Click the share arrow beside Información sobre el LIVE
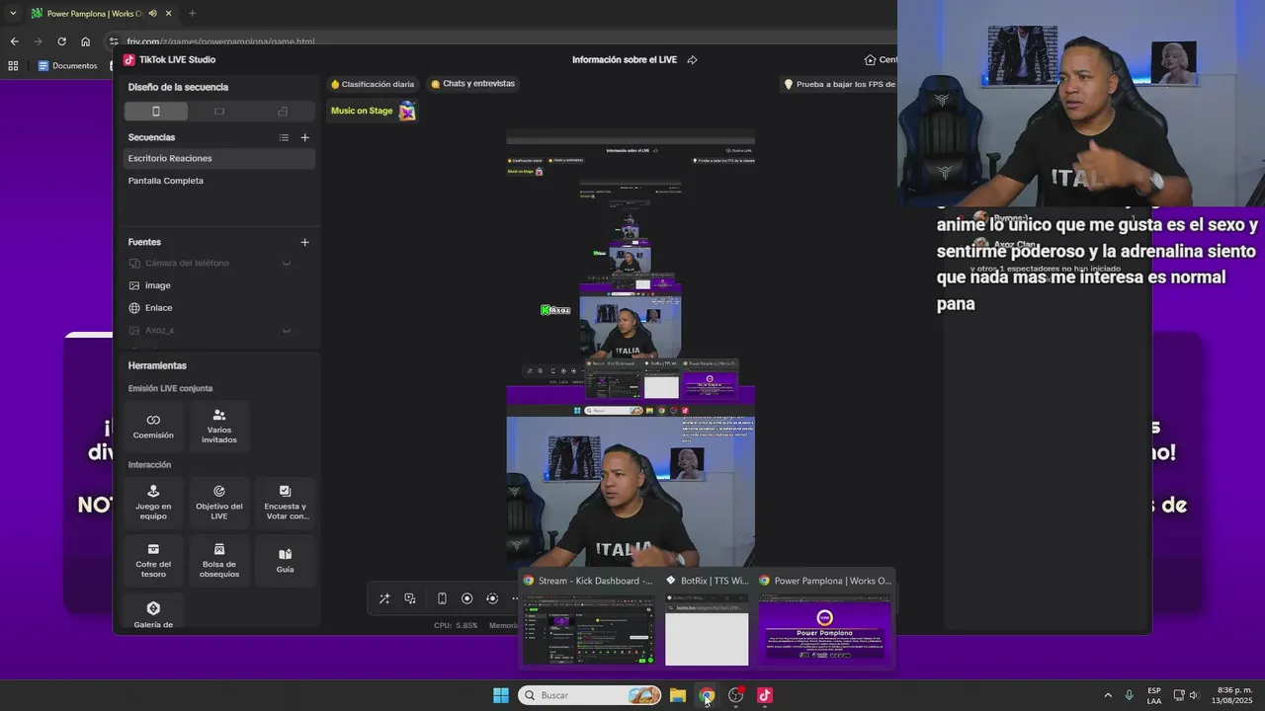 (692, 60)
